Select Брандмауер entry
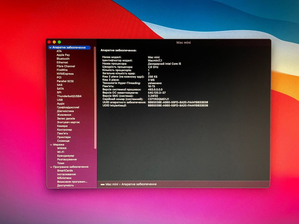This screenshot has height=224, width=299. coord(66,156)
